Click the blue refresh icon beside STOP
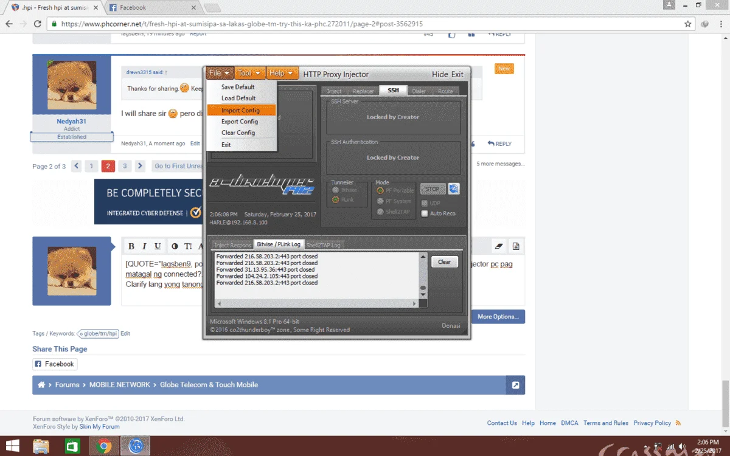 click(x=454, y=188)
